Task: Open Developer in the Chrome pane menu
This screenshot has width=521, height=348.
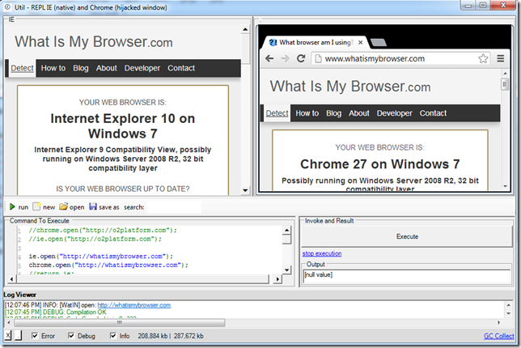Action: [395, 113]
